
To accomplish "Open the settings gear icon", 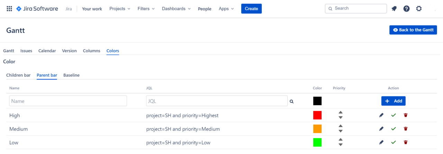I will pyautogui.click(x=419, y=9).
